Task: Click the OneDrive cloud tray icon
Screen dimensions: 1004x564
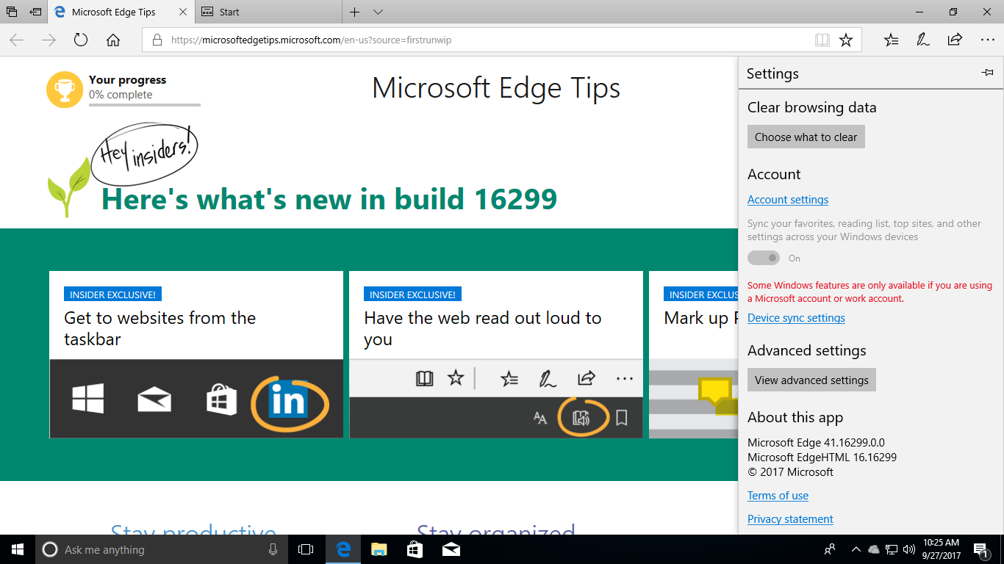Action: [x=874, y=549]
